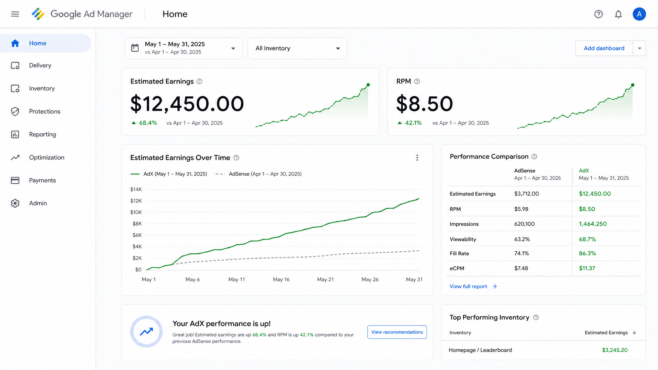Expand the May 1 – May 31, 2025 date range dropdown
Image resolution: width=658 pixels, height=370 pixels.
coord(184,48)
